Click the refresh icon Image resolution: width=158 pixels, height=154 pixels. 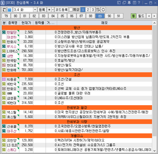pyautogui.click(x=103, y=10)
